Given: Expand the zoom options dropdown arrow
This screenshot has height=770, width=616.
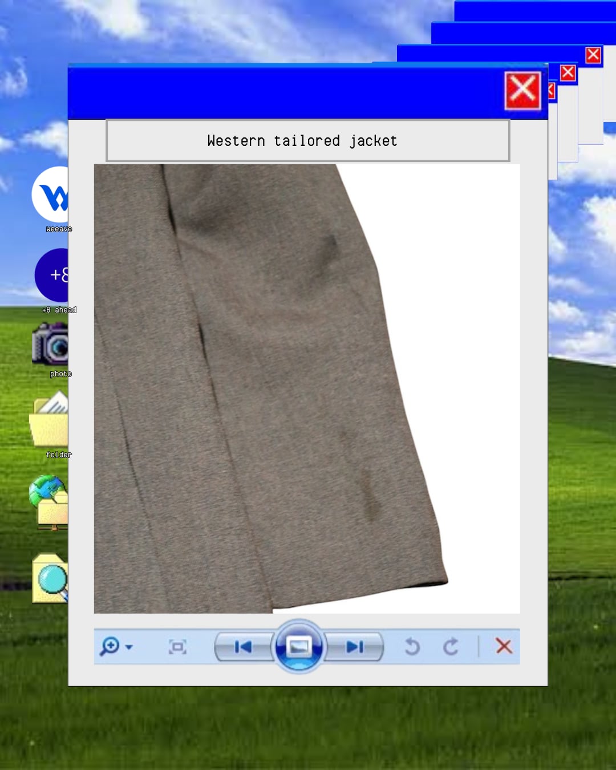Looking at the screenshot, I should pos(129,647).
